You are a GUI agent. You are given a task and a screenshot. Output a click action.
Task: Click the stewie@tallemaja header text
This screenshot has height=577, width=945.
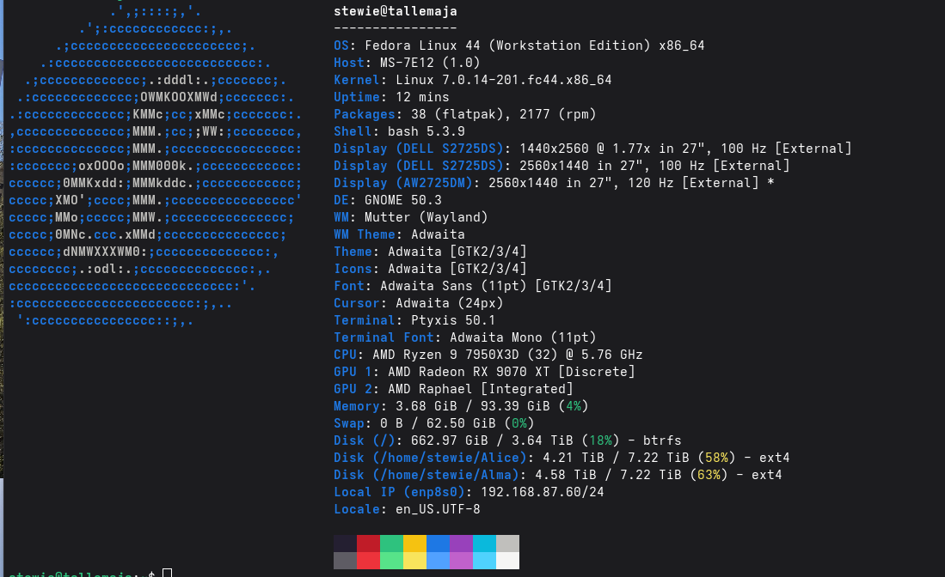[396, 11]
